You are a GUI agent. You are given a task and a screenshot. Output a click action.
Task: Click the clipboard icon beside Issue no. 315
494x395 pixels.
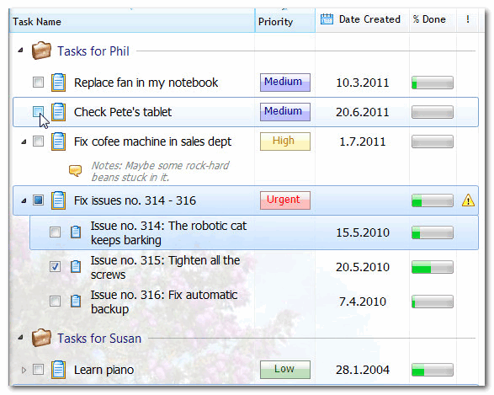pyautogui.click(x=76, y=267)
